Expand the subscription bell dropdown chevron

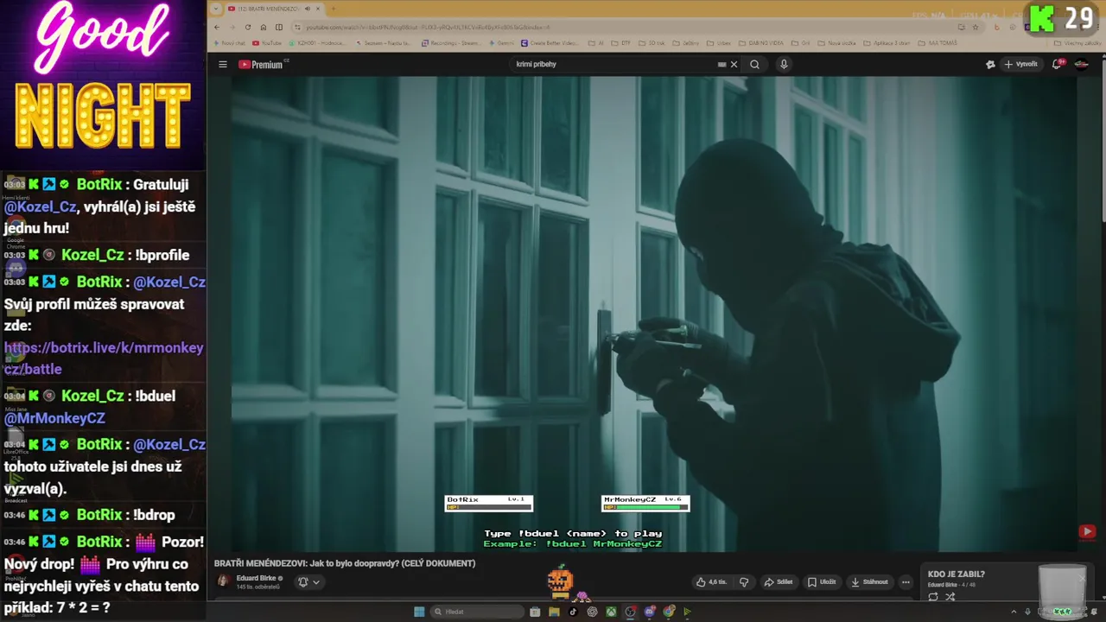point(316,582)
